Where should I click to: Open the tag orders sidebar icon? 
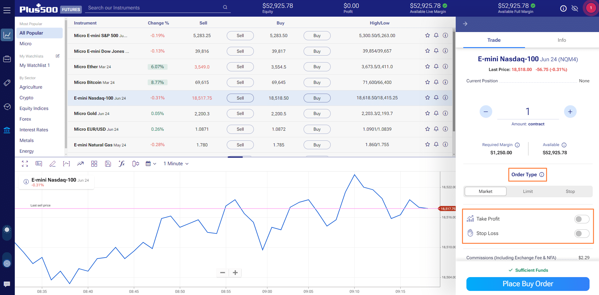pyautogui.click(x=7, y=83)
